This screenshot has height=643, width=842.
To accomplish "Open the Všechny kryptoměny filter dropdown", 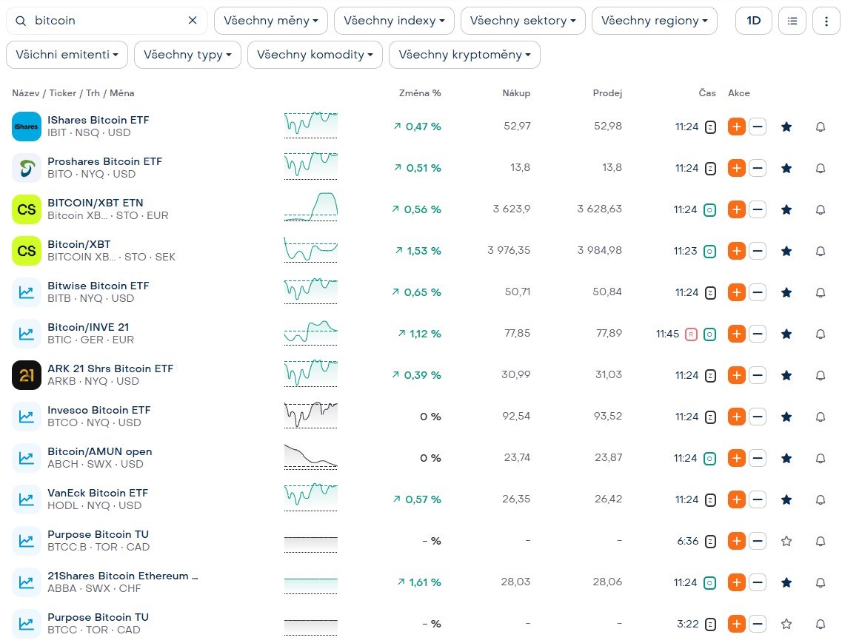I will (x=464, y=55).
